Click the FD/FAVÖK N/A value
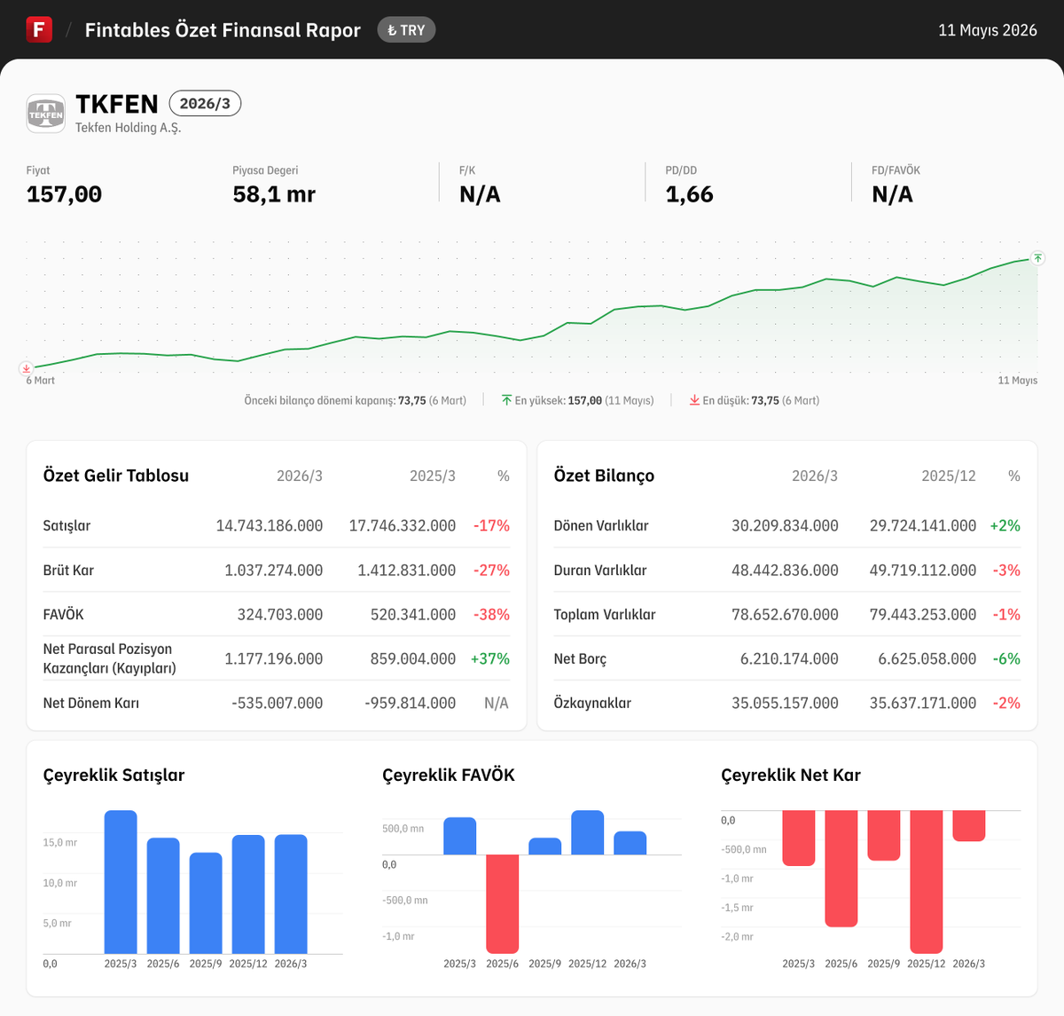Image resolution: width=1064 pixels, height=1016 pixels. 892,194
